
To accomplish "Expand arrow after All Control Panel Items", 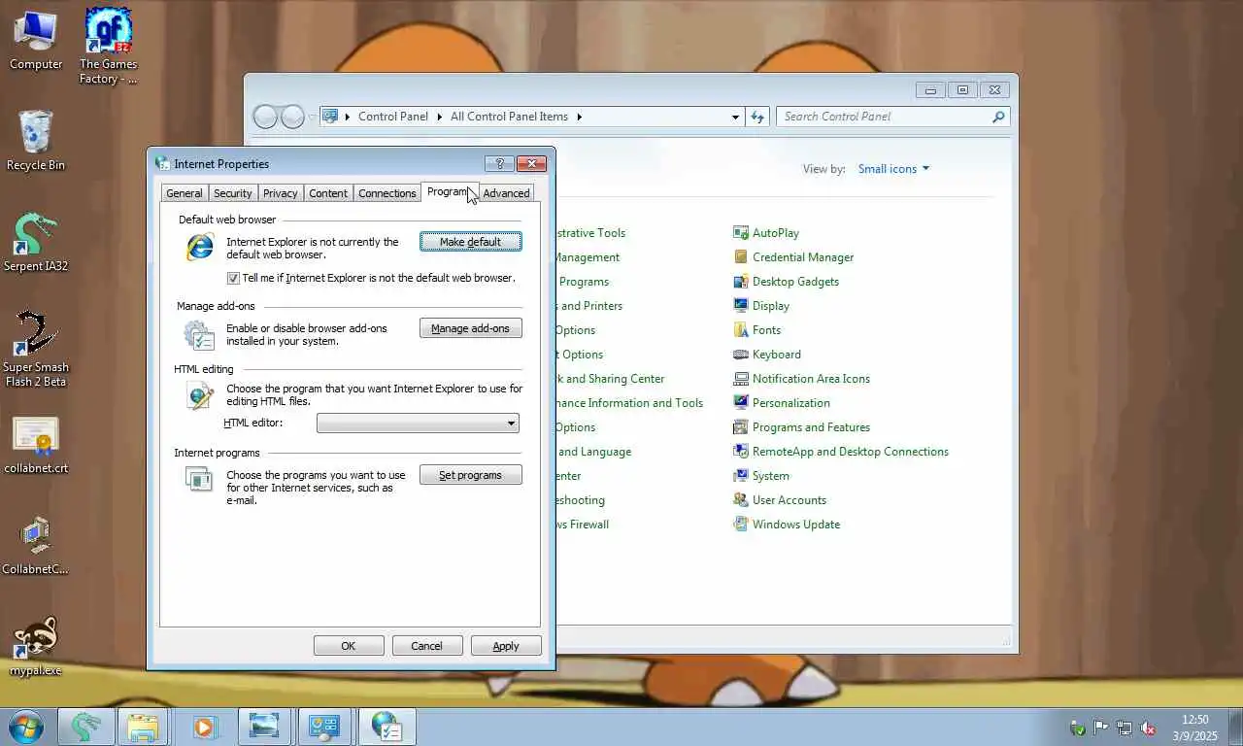I will [x=580, y=117].
